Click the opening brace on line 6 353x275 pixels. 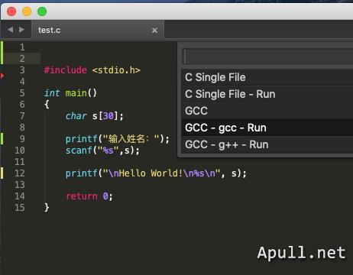click(x=47, y=104)
